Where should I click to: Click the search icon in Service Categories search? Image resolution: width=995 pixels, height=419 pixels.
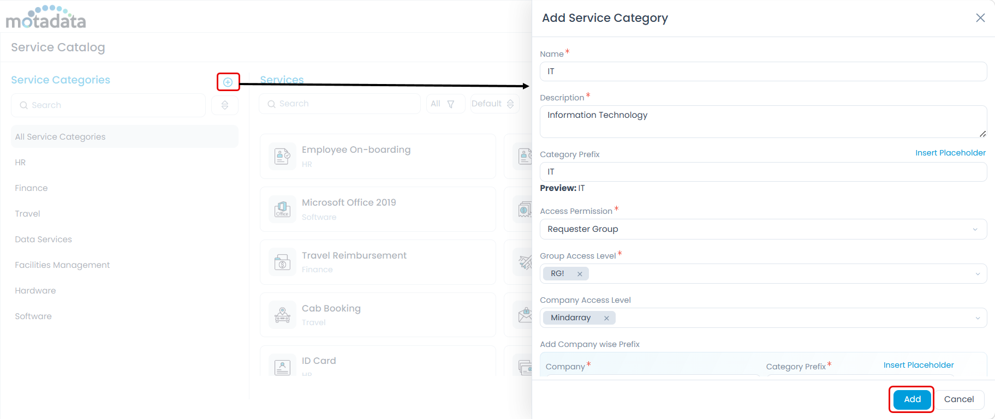click(x=23, y=105)
